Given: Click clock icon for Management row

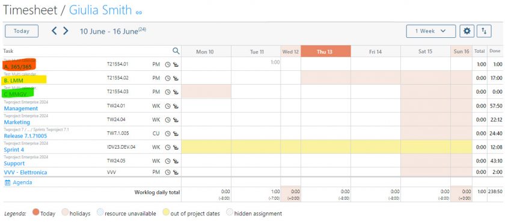Looking at the screenshot, I should pos(168,106).
